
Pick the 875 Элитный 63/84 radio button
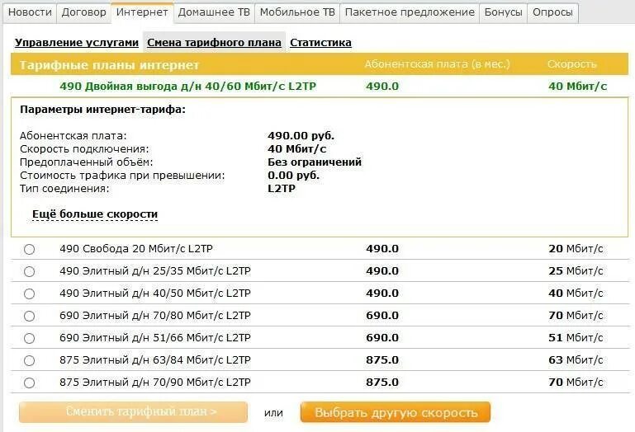coord(29,360)
